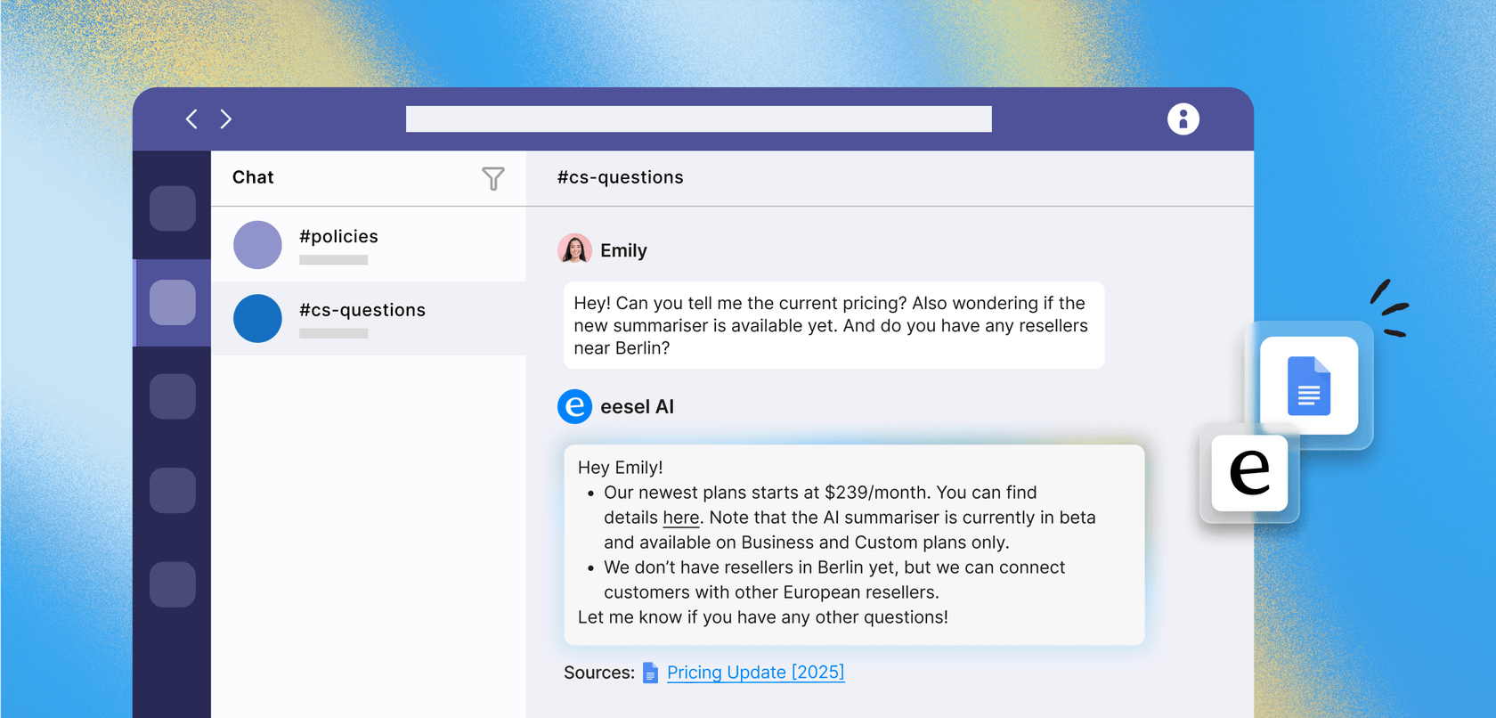Screen dimensions: 1496x718
Task: Select the highlighted active sidebar button
Action: [x=173, y=303]
